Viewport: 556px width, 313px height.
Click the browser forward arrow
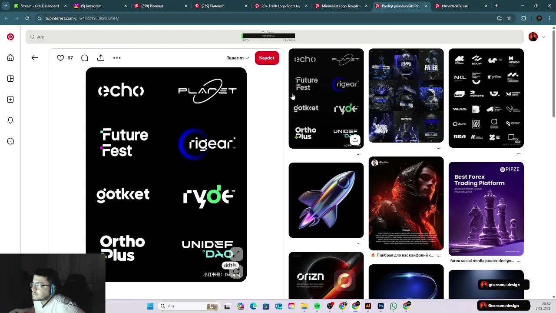tap(17, 18)
